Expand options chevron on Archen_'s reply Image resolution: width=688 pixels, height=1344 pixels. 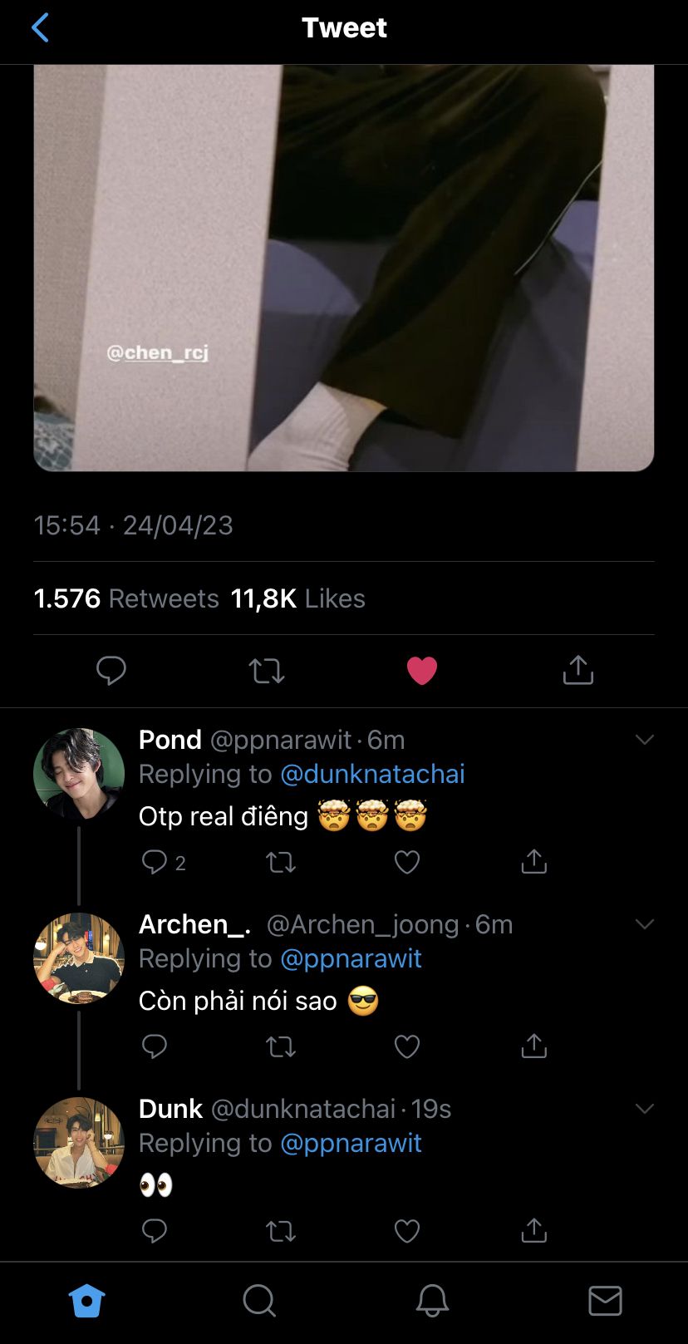[645, 924]
